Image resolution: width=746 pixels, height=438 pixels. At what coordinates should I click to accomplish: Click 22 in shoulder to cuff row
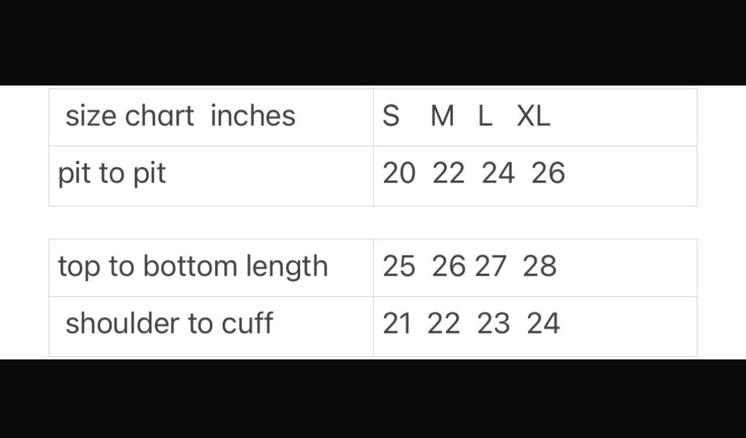[444, 324]
